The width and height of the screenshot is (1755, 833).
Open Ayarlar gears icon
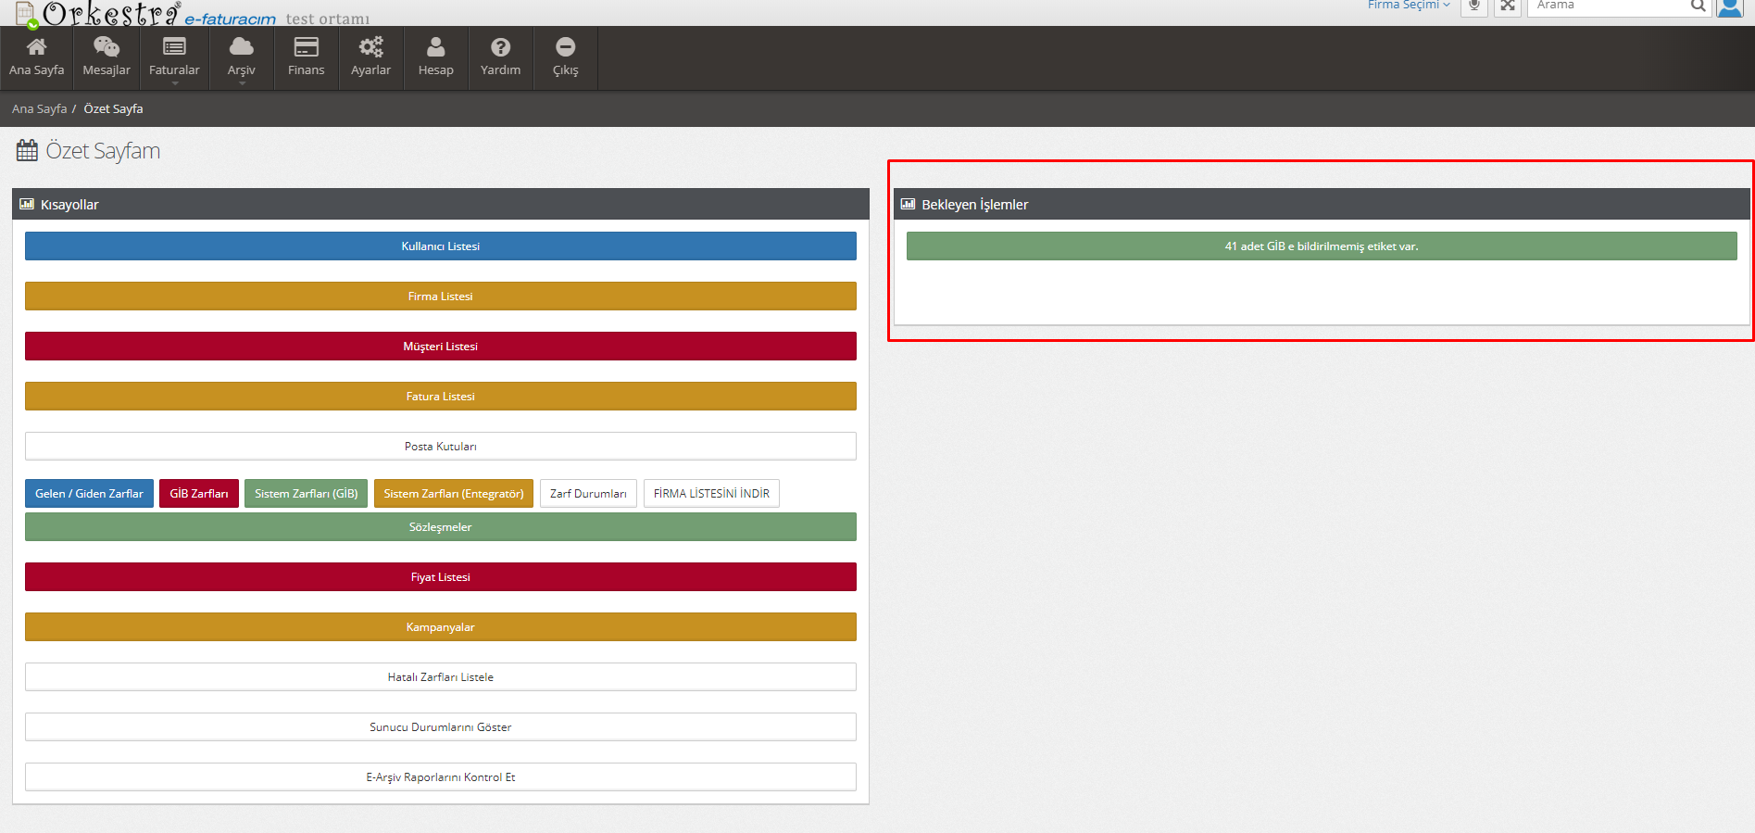coord(370,47)
